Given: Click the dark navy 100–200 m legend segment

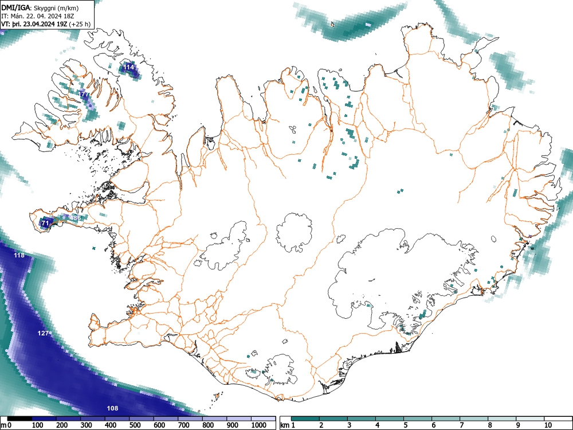Looking at the screenshot, I should (x=44, y=419).
